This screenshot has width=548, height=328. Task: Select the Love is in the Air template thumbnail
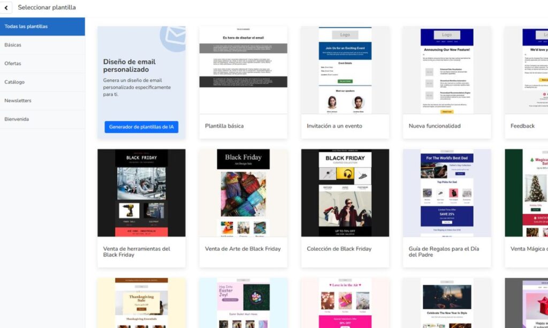tap(345, 303)
